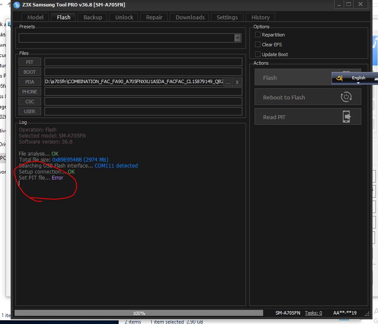
Task: Click the PDA file path field
Action: pyautogui.click(x=134, y=82)
